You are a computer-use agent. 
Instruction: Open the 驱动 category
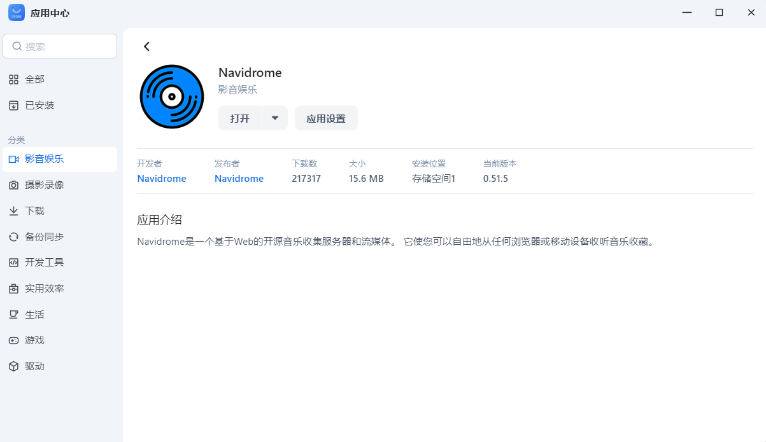click(x=60, y=366)
